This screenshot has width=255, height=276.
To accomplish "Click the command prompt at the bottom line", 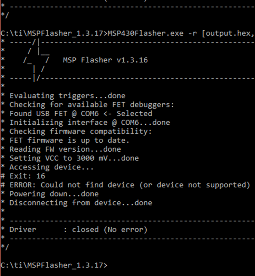I will [x=54, y=265].
